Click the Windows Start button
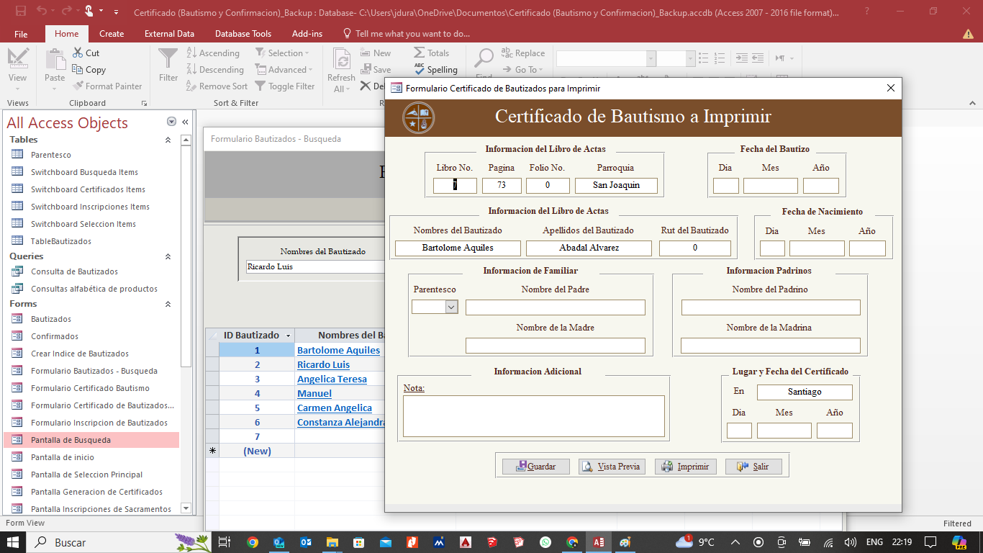Image resolution: width=983 pixels, height=553 pixels. coord(14,542)
